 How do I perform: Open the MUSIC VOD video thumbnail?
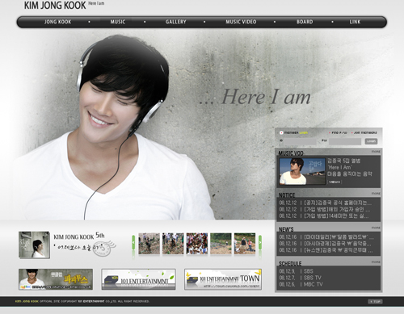(302, 171)
